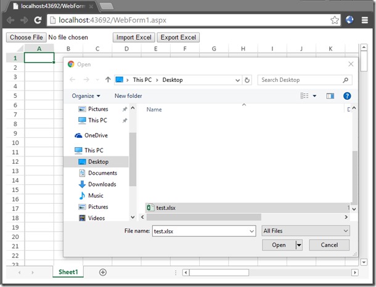Go back in browser history
This screenshot has height=287, width=376.
[10, 20]
